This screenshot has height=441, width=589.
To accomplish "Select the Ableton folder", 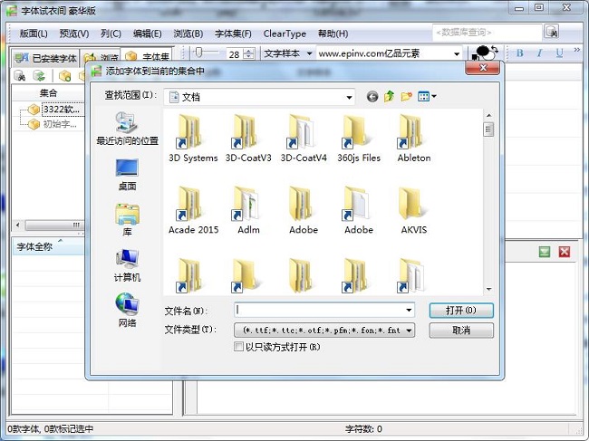I will click(x=414, y=139).
